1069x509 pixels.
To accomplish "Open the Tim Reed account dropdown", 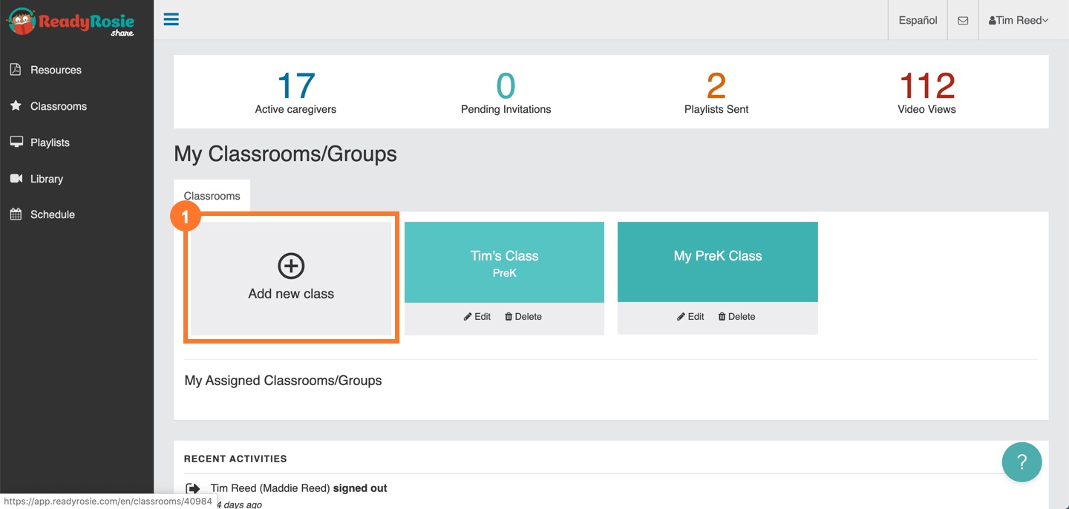I will point(1018,20).
